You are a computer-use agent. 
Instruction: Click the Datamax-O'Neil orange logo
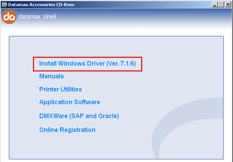tap(9, 17)
